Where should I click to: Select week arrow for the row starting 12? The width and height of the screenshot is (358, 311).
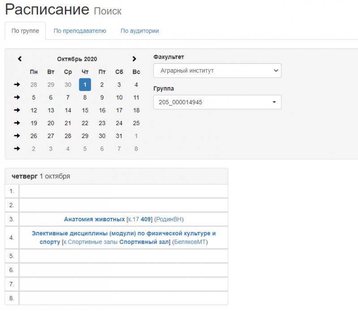coord(17,110)
